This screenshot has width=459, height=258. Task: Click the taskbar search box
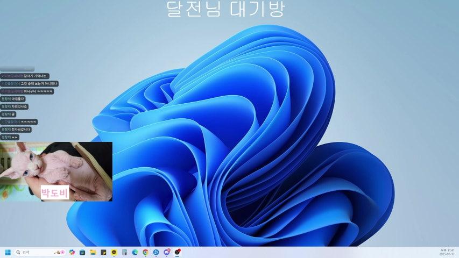(x=40, y=252)
